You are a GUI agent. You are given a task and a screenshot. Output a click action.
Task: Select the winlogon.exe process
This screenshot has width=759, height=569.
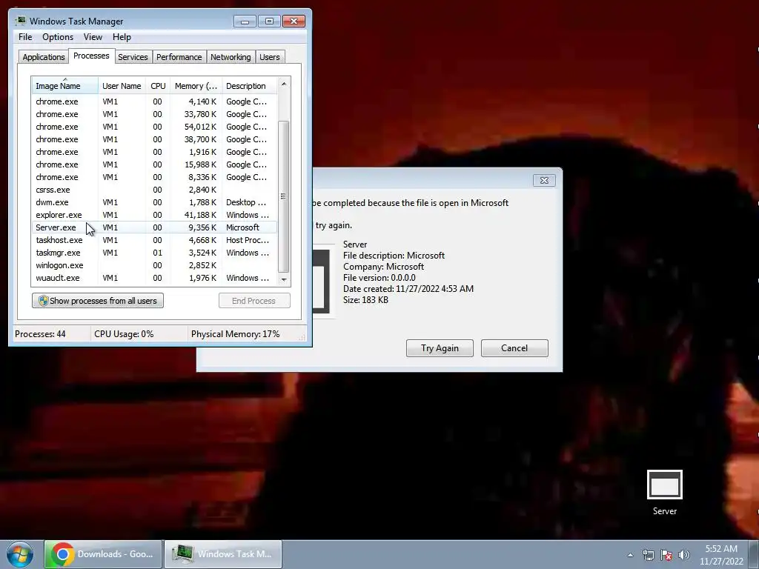(154, 265)
